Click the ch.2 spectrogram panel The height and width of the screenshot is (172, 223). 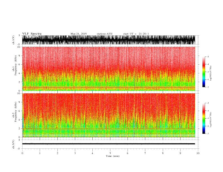click(x=109, y=115)
